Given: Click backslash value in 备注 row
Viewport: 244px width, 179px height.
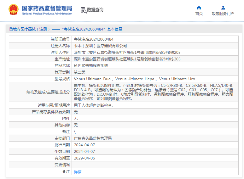Looking at the screenshot, I should 75,132.
